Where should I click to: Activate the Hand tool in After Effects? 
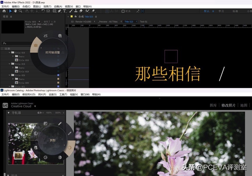(x=15, y=11)
